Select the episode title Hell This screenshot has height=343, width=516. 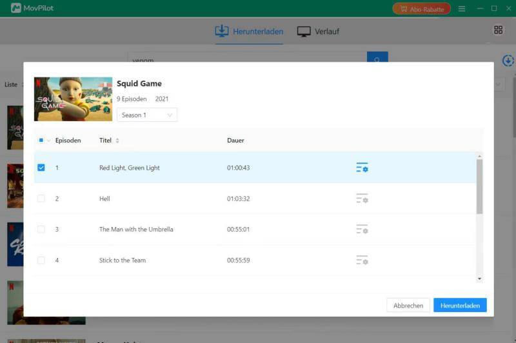click(104, 199)
